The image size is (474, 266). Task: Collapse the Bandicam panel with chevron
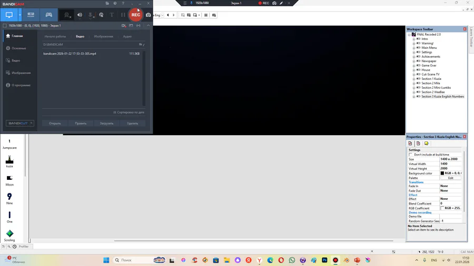[148, 26]
